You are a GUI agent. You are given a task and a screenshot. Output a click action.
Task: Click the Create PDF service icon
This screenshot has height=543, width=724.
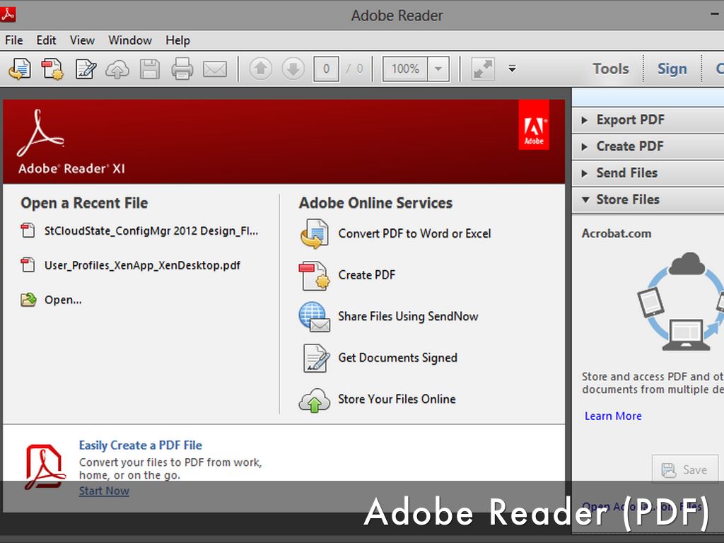315,276
